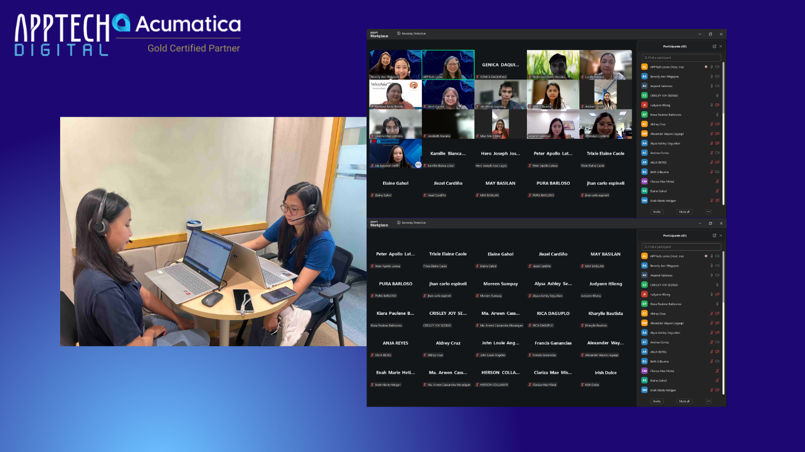The height and width of the screenshot is (452, 805).
Task: Select APPTech Loren's video tile in upper Zoom window
Action: 448,65
